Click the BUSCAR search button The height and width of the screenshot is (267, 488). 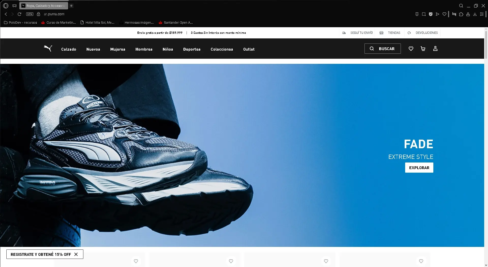383,49
